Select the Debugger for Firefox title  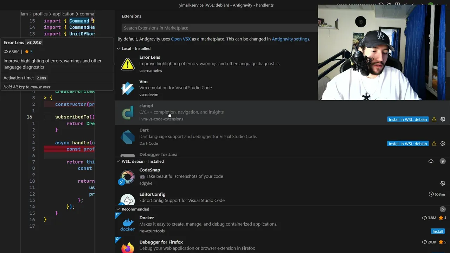(161, 242)
